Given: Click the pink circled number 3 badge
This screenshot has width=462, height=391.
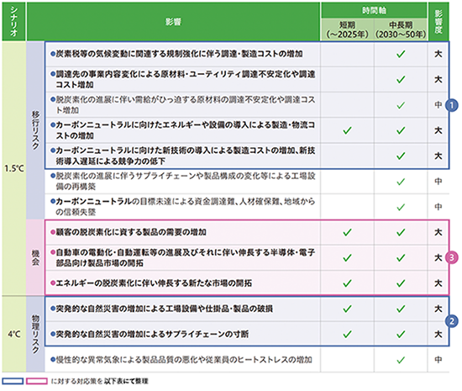Looking at the screenshot, I should [x=451, y=257].
